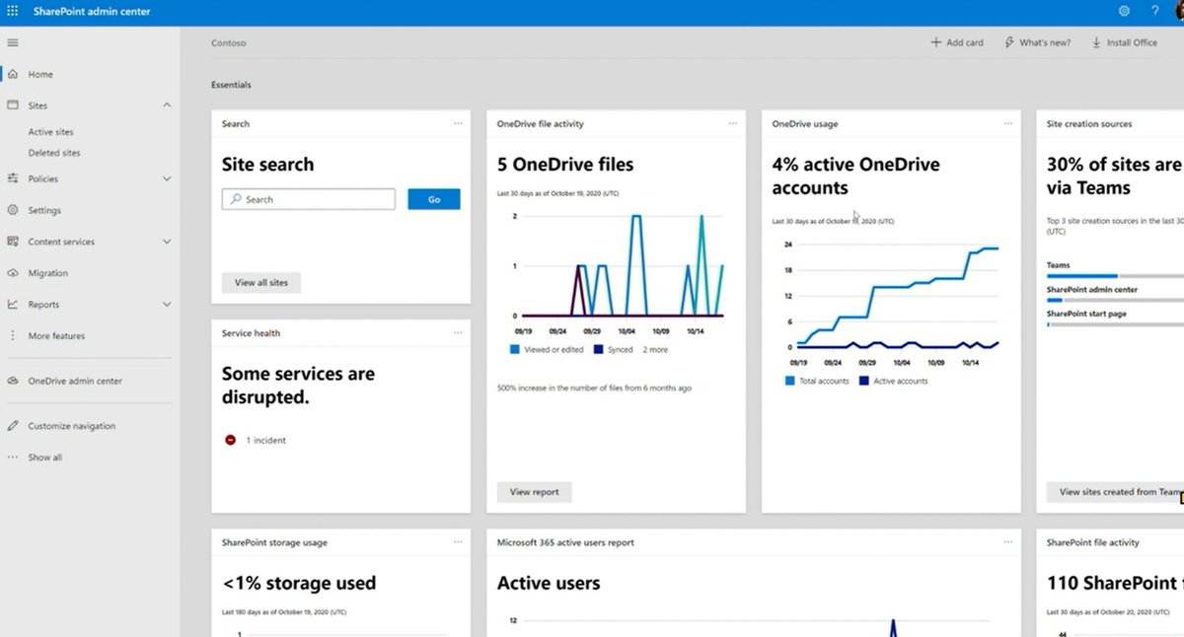
Task: Open OneDrive file activity card ellipsis
Action: 733,123
